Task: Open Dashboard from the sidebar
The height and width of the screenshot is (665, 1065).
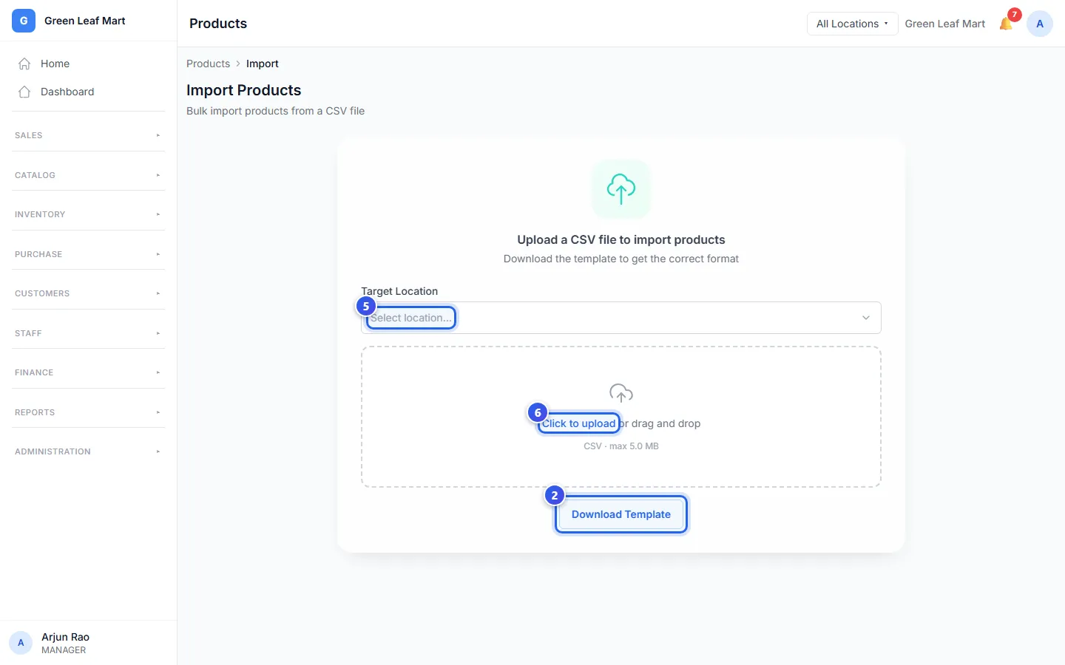Action: coord(88,92)
